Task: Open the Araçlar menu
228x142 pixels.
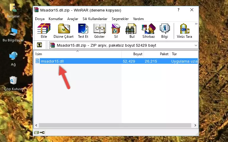Action: click(73, 19)
